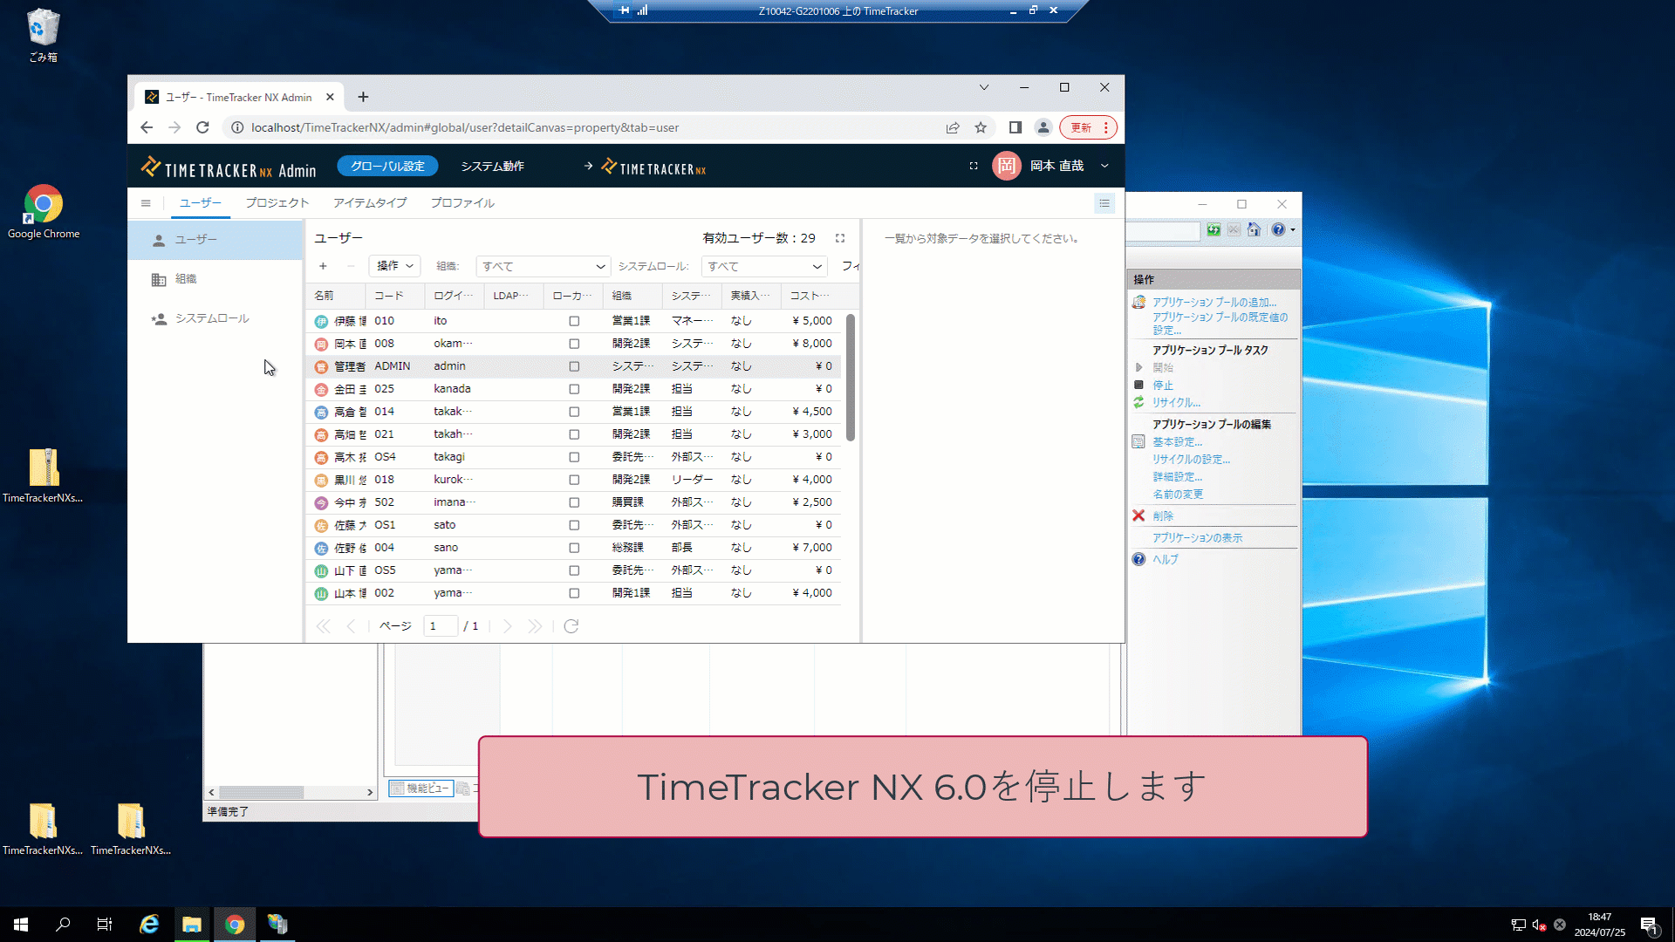Bookmark this page with the star icon
Image resolution: width=1675 pixels, height=942 pixels.
coord(981,127)
